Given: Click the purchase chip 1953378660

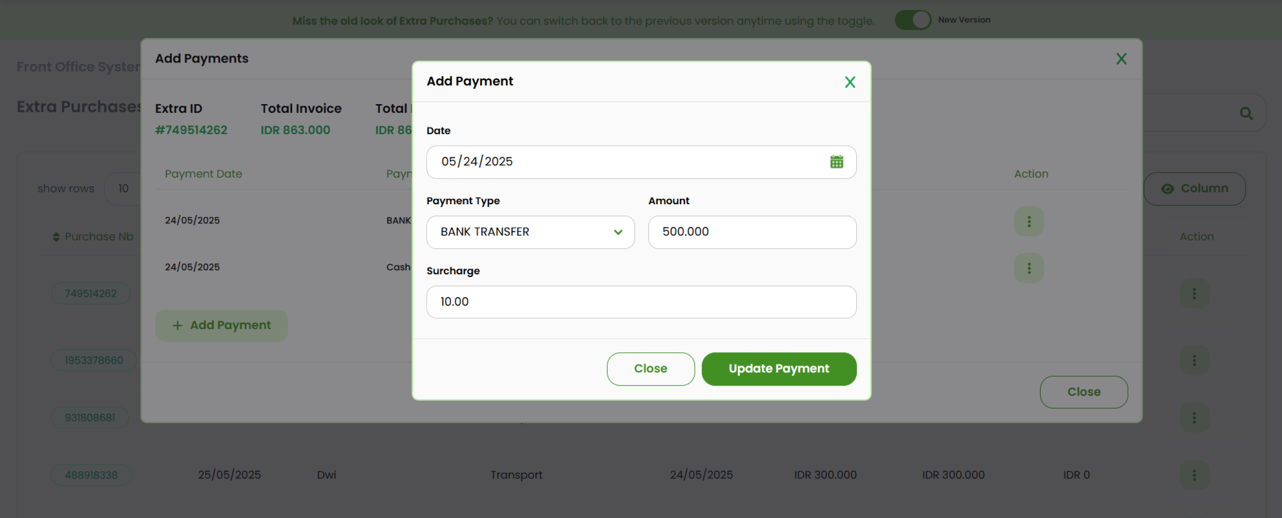Looking at the screenshot, I should 93,359.
